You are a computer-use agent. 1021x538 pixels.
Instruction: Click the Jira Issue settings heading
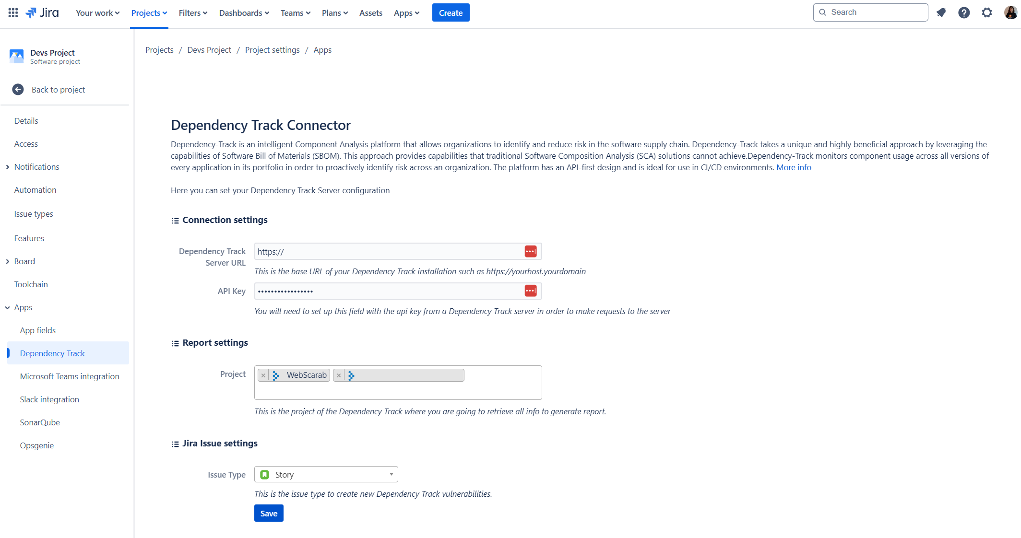click(x=220, y=444)
